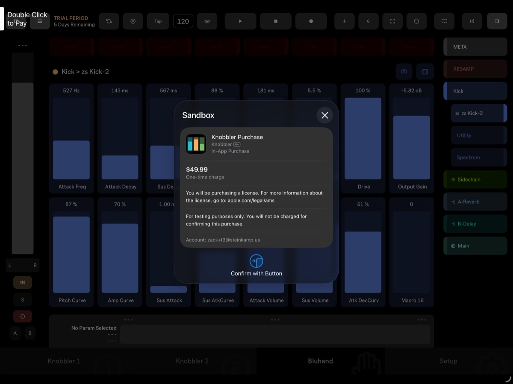Open the Sidechain track
The width and height of the screenshot is (513, 384).
click(x=475, y=179)
